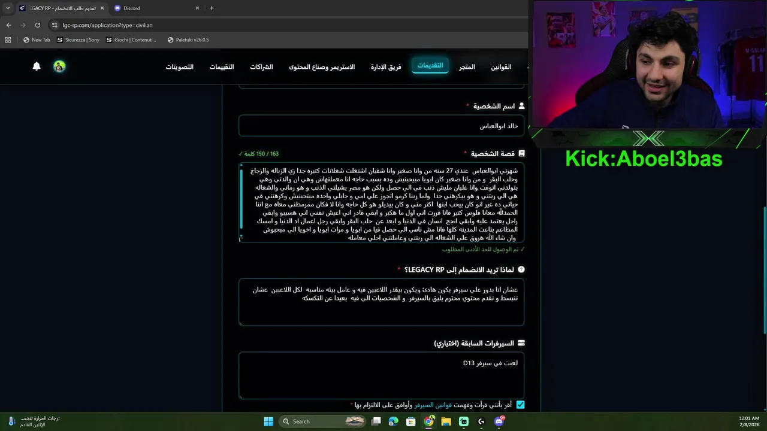
Task: Click the taskbar Search box
Action: pyautogui.click(x=324, y=421)
